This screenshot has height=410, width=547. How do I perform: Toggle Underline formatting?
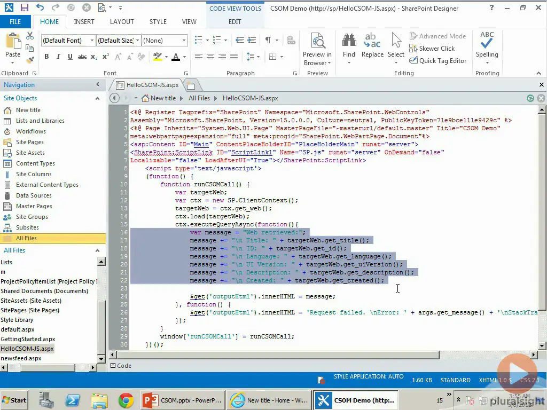pyautogui.click(x=70, y=57)
